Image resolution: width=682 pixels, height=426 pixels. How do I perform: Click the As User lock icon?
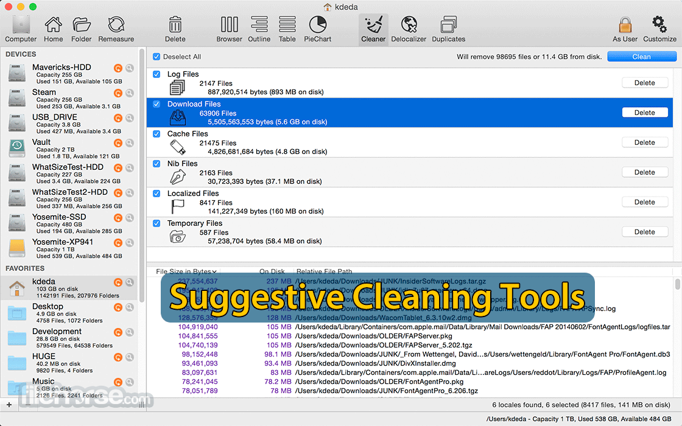(625, 29)
